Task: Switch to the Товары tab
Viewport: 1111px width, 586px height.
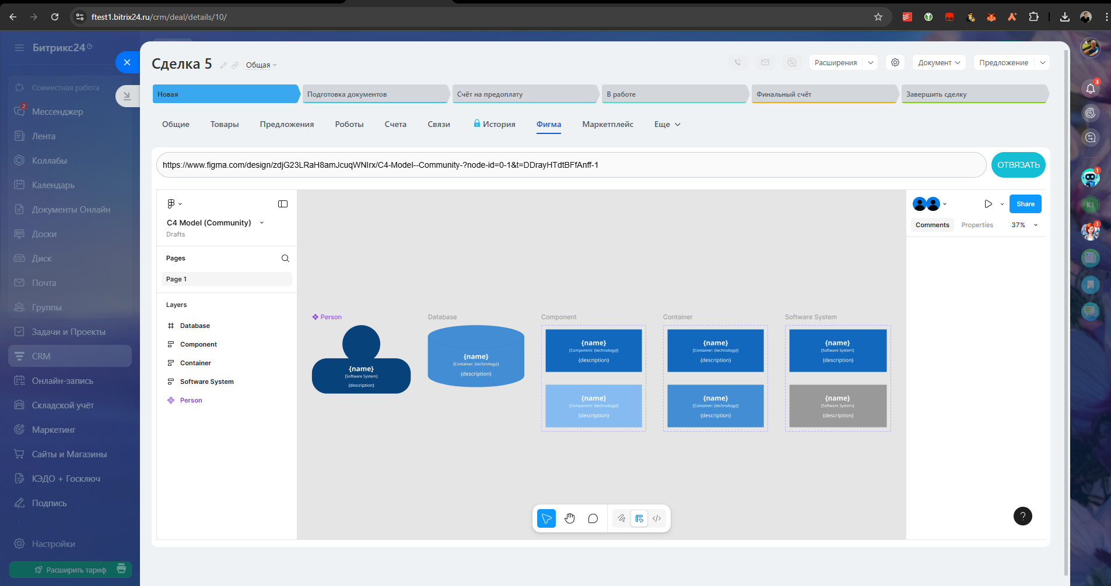Action: (x=225, y=124)
